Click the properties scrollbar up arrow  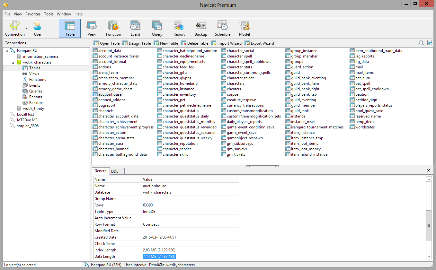pyautogui.click(x=429, y=179)
